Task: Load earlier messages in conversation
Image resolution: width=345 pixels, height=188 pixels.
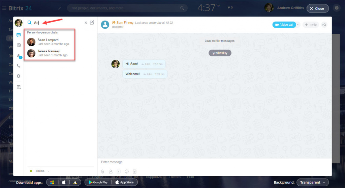Action: click(x=220, y=41)
